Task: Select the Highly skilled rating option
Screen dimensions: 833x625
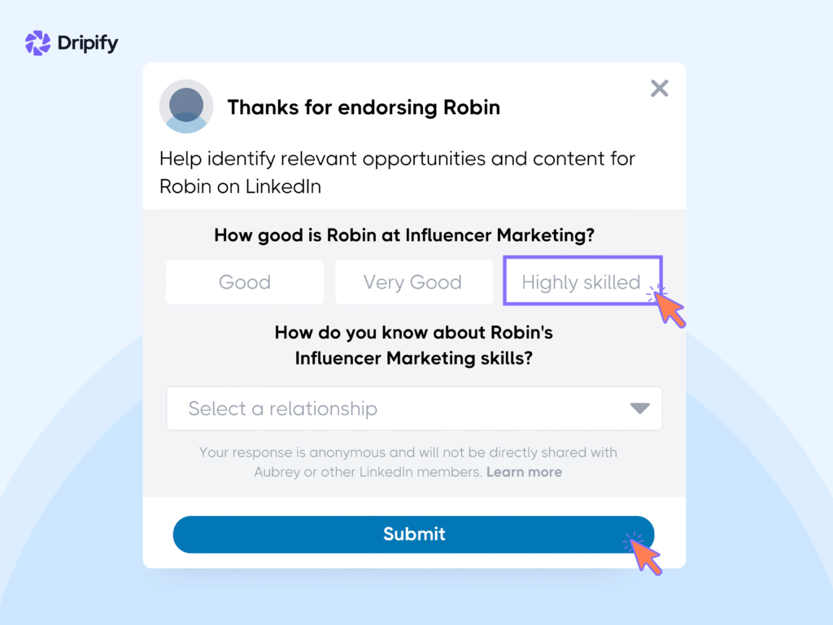Action: pos(582,282)
